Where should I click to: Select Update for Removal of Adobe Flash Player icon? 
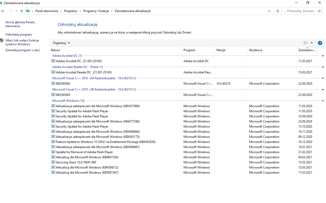pos(53,152)
